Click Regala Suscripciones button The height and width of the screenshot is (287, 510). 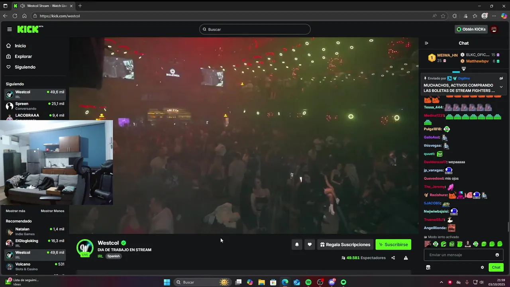click(345, 245)
